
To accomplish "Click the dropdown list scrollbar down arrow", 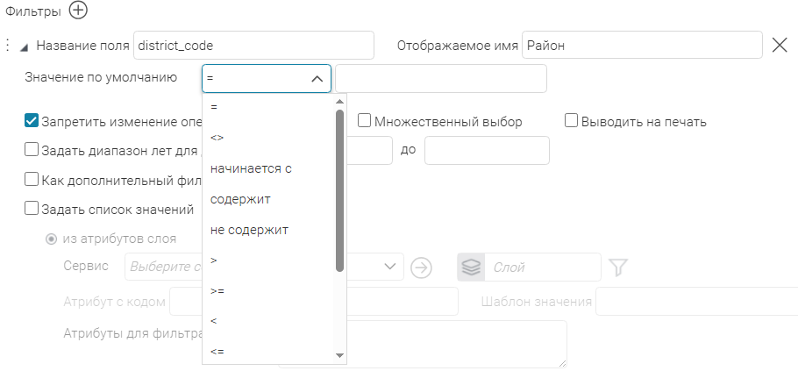I will [340, 354].
